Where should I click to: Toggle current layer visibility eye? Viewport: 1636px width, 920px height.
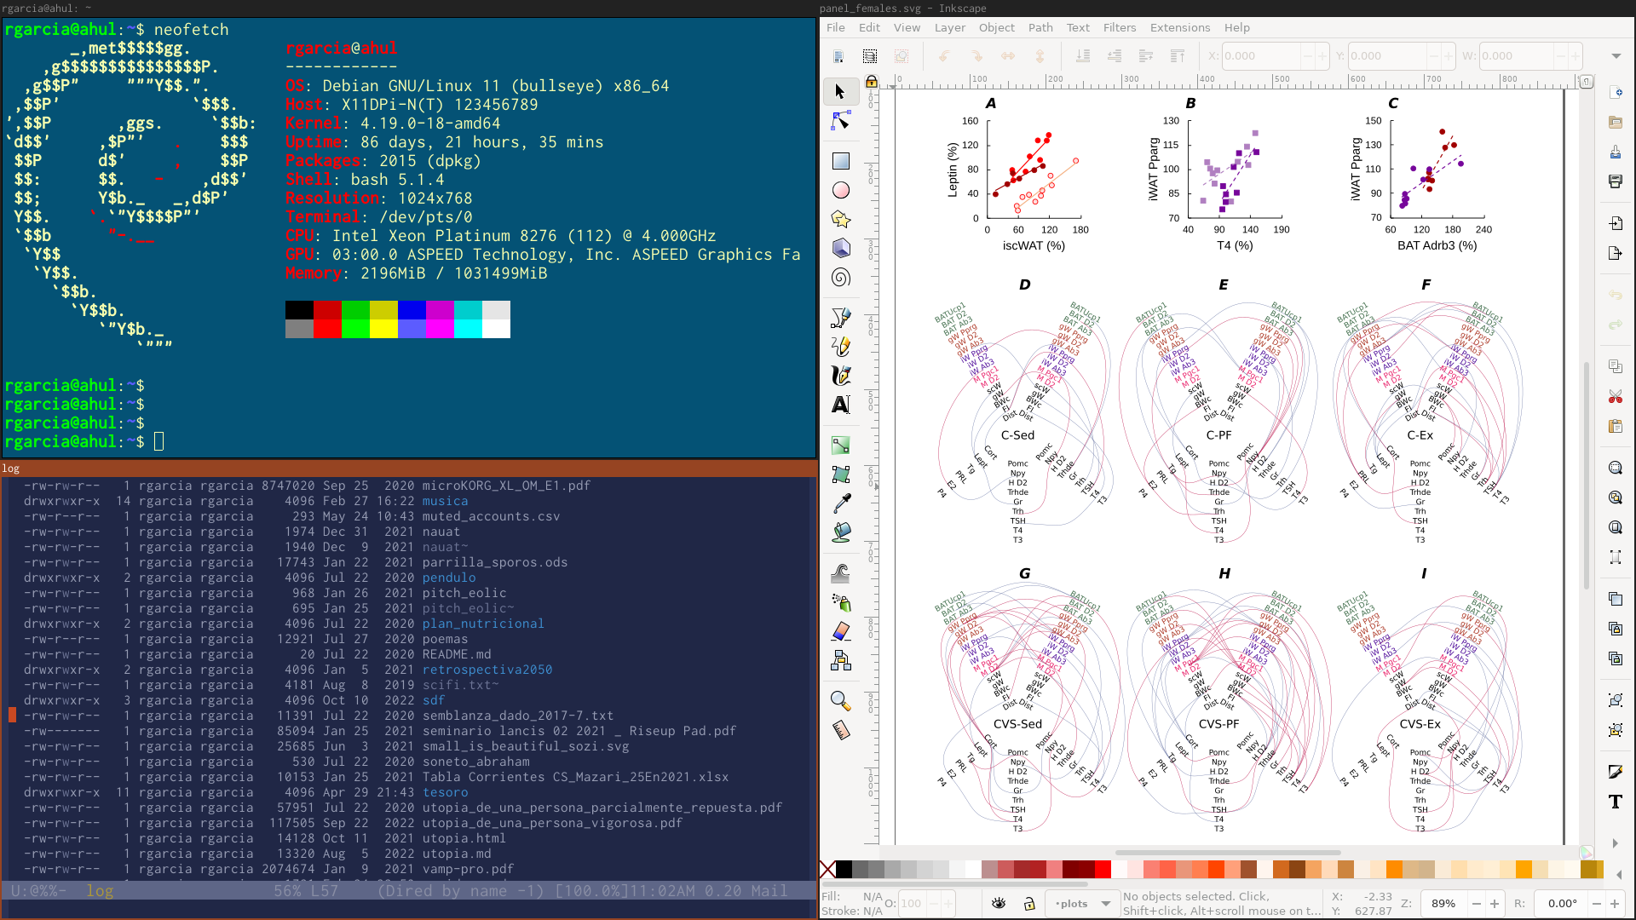click(999, 903)
